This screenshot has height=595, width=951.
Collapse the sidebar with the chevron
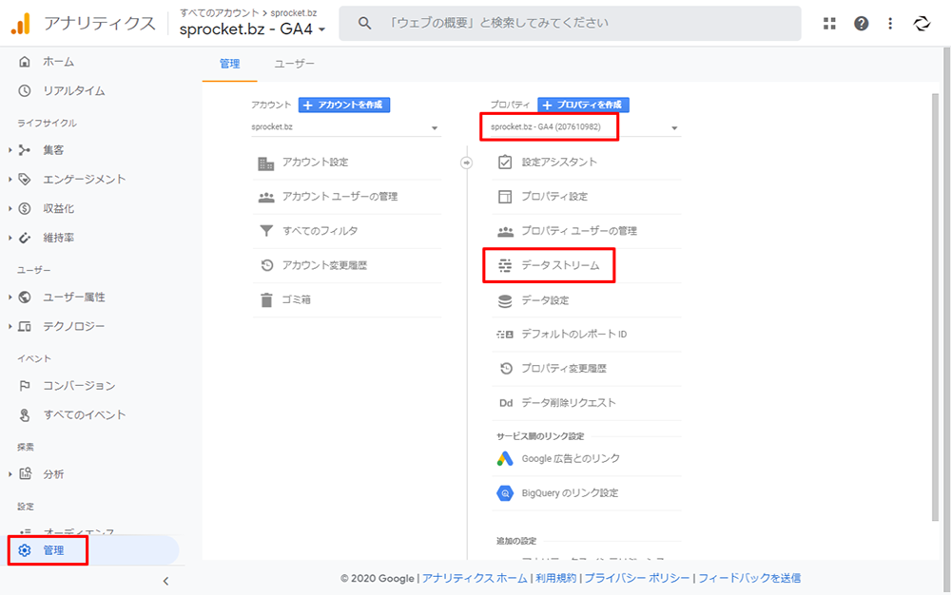point(165,581)
